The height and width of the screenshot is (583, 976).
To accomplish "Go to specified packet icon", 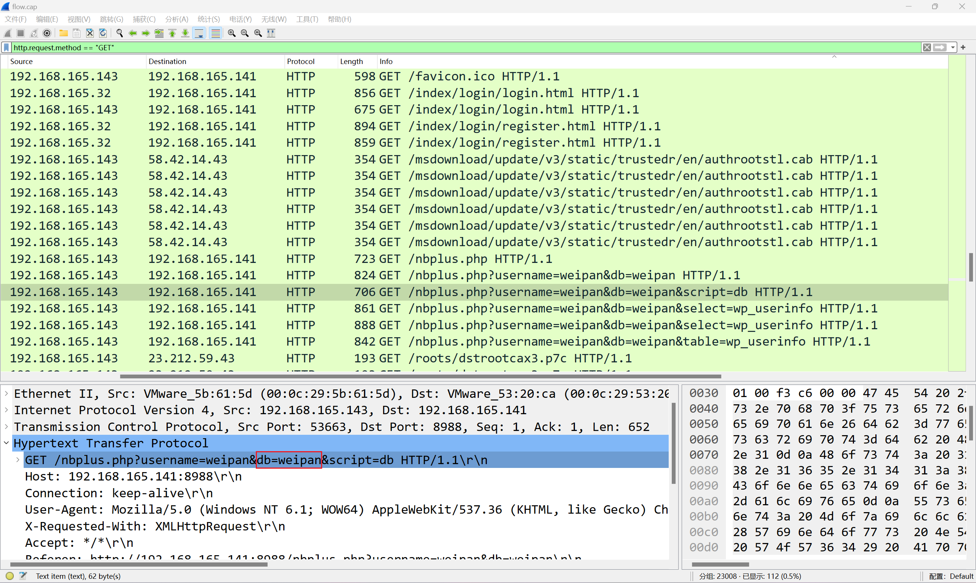I will pos(159,34).
